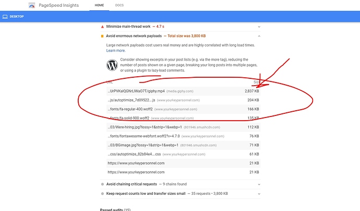Click the 112 KB size value
Viewport: 360px width, 211px height.
253,127
